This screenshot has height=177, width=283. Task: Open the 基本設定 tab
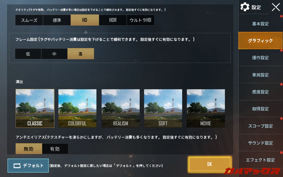tap(260, 24)
